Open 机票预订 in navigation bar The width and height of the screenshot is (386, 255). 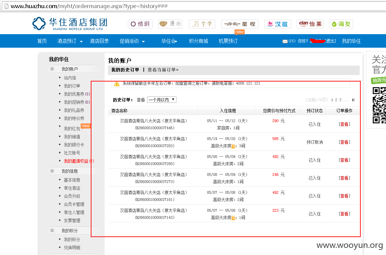(228, 41)
